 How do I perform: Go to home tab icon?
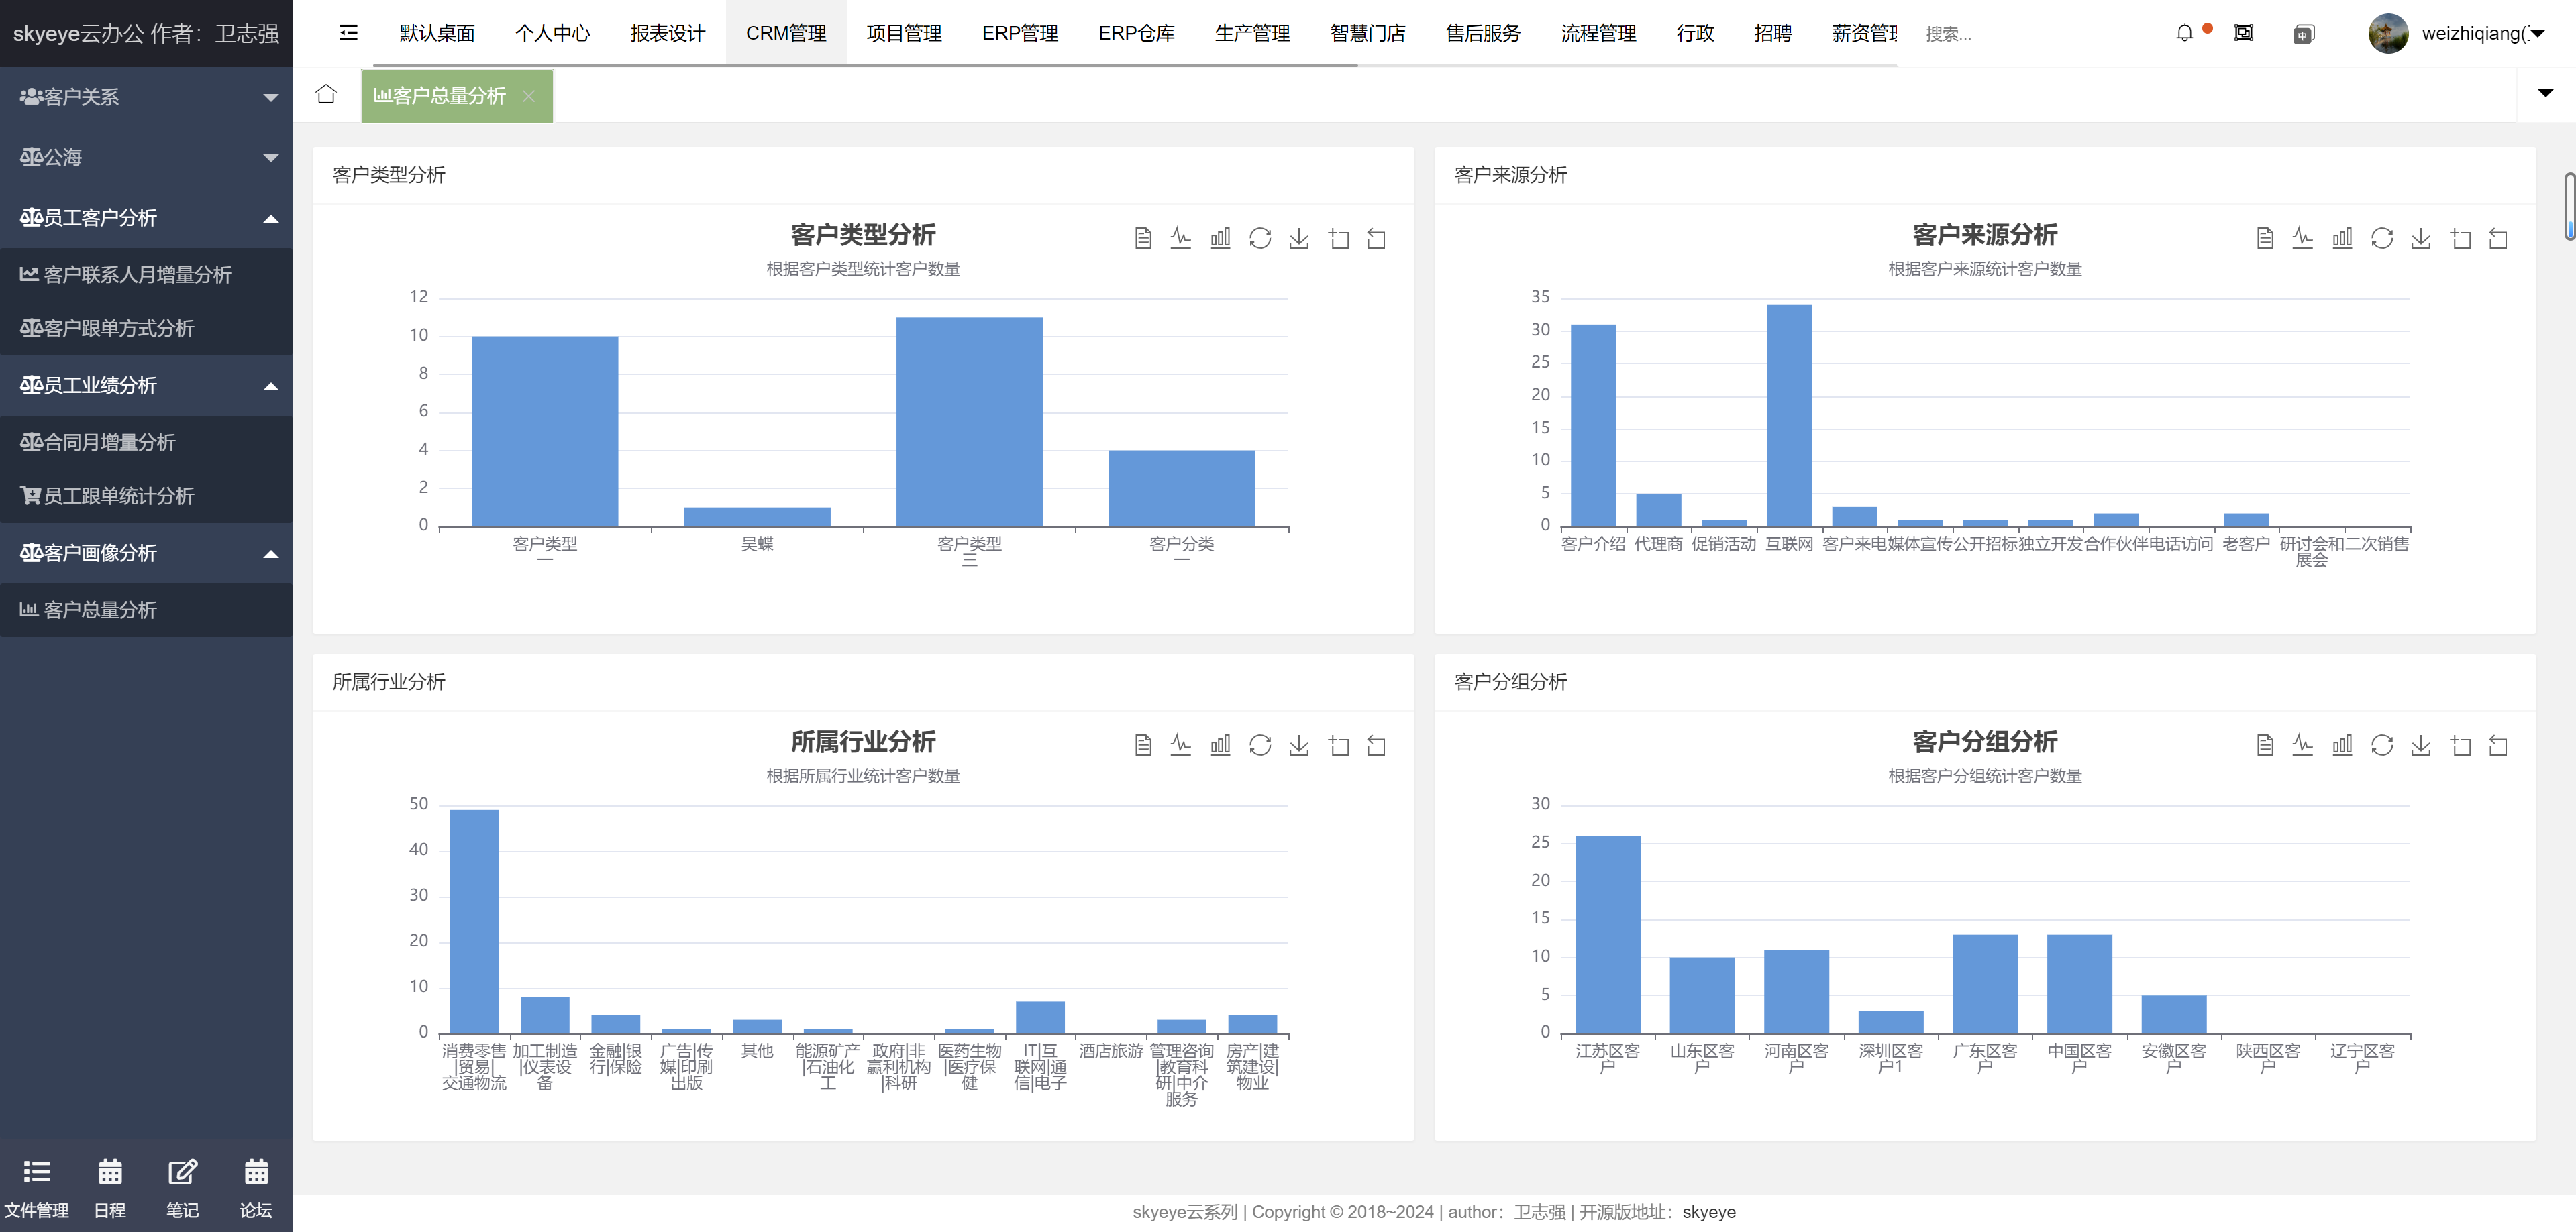[326, 94]
